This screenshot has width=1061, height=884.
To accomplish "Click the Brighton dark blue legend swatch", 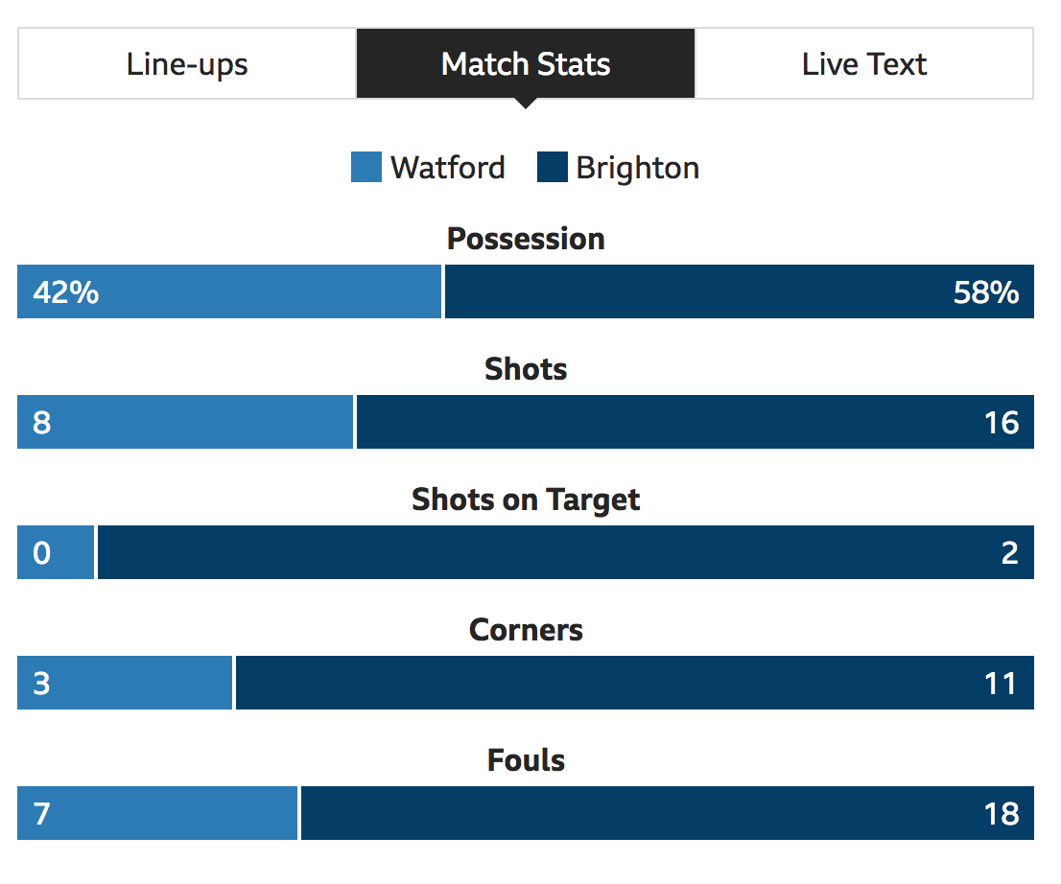I will 553,167.
